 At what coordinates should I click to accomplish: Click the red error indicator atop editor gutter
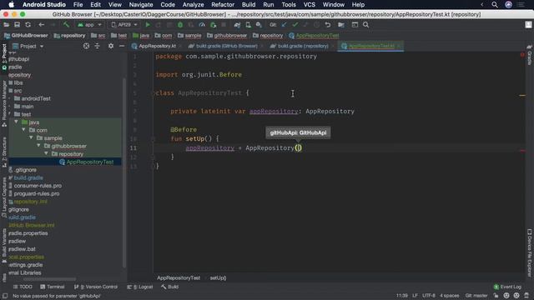[x=522, y=55]
